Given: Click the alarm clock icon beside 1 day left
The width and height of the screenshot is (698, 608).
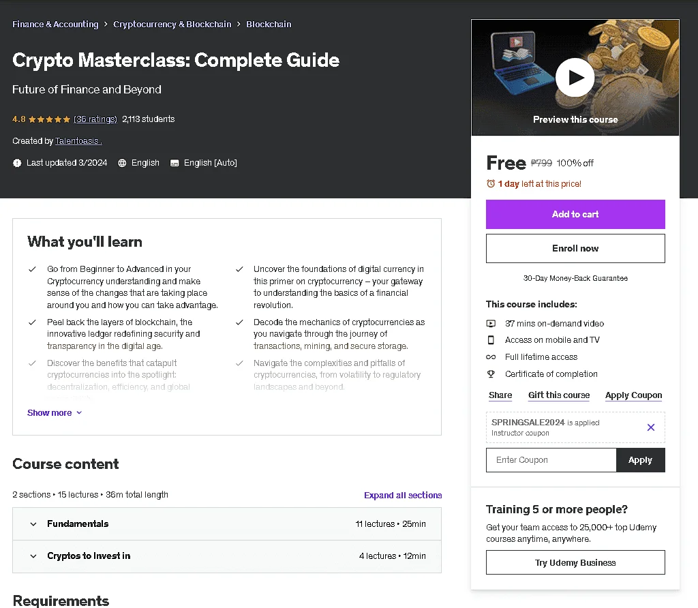Looking at the screenshot, I should [491, 183].
